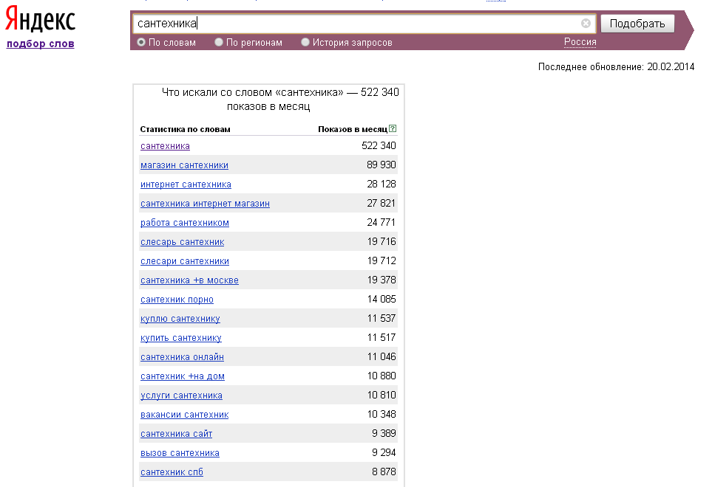Click the Яндекс logo
Image resolution: width=712 pixels, height=487 pixels.
point(40,19)
